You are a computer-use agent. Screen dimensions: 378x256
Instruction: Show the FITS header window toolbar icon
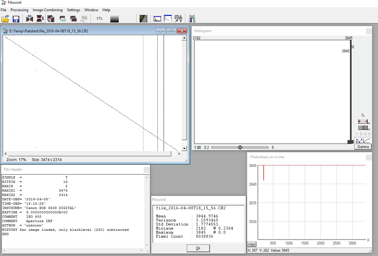(168, 19)
